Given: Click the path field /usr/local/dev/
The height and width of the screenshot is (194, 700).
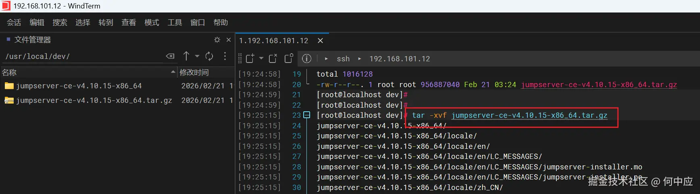Looking at the screenshot, I should click(83, 56).
